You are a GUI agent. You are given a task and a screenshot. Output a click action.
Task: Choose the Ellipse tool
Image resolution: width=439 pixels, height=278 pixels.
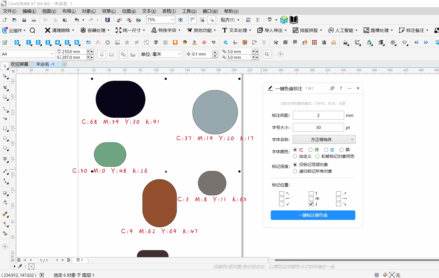click(x=5, y=138)
